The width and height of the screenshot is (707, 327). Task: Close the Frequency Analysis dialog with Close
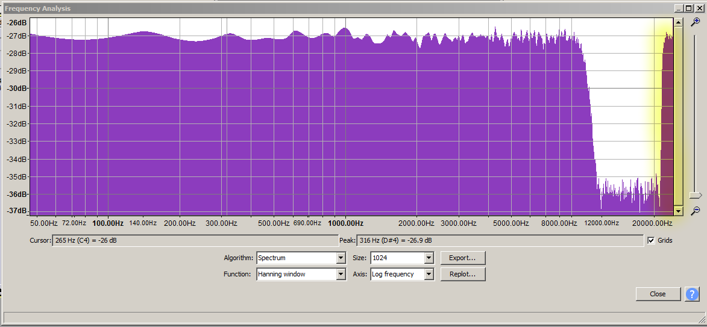658,294
